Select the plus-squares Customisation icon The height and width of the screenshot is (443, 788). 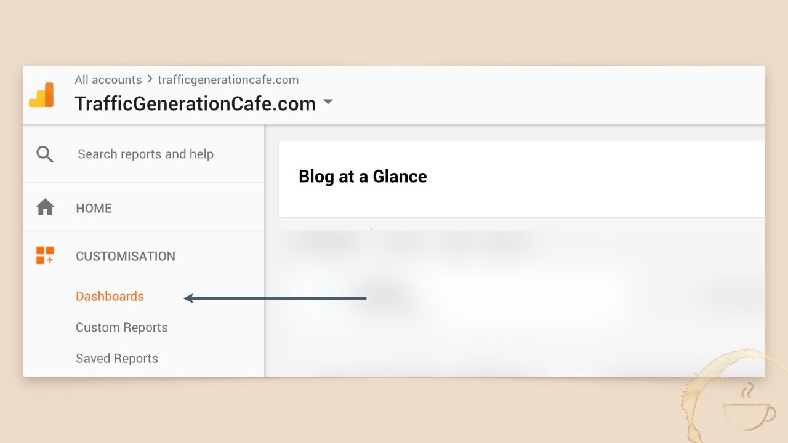pyautogui.click(x=44, y=255)
